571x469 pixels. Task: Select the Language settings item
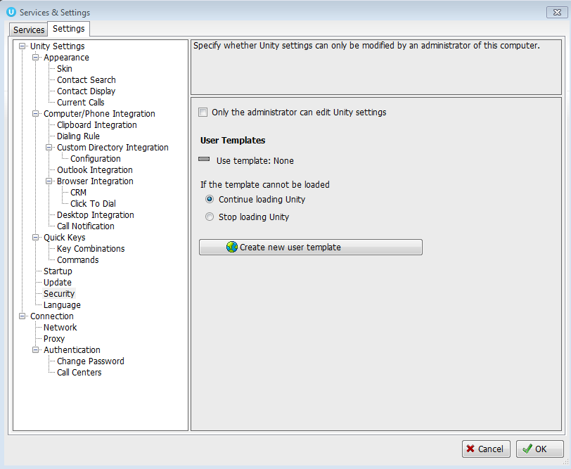62,305
